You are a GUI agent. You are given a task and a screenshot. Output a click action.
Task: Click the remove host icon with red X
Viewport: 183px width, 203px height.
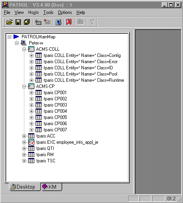[x=47, y=22]
